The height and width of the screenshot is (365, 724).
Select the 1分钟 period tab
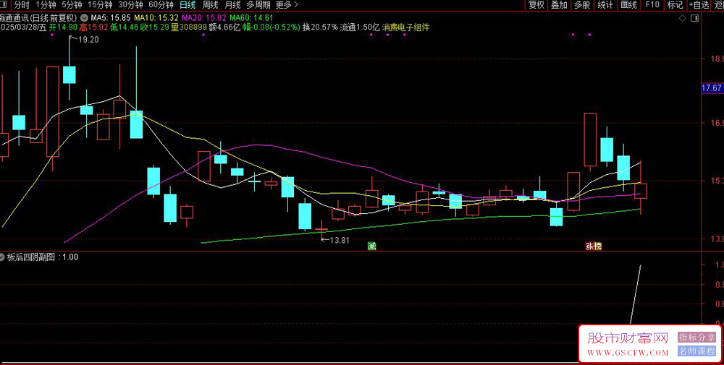click(x=46, y=5)
